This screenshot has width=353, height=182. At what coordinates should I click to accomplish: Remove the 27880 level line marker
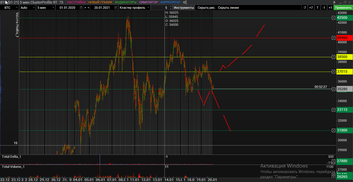tap(334, 161)
